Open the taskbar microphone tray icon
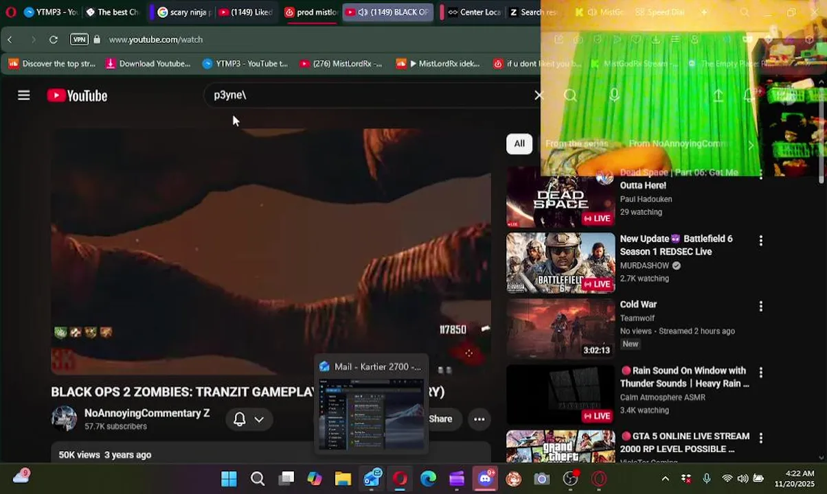 coord(707,478)
